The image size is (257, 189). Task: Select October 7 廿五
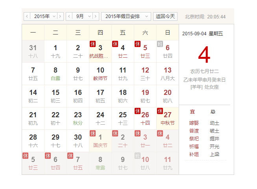coord(78,163)
